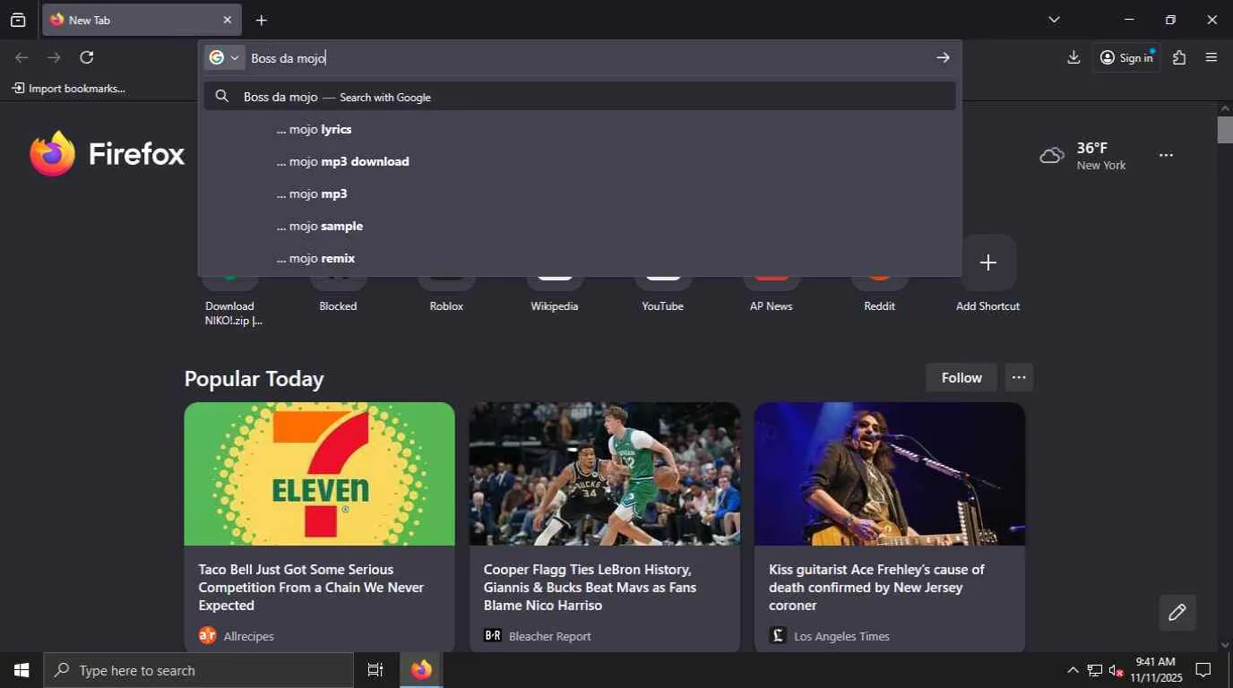Expand the list all tabs chevron
Screen dimensions: 1233x688
point(1054,20)
